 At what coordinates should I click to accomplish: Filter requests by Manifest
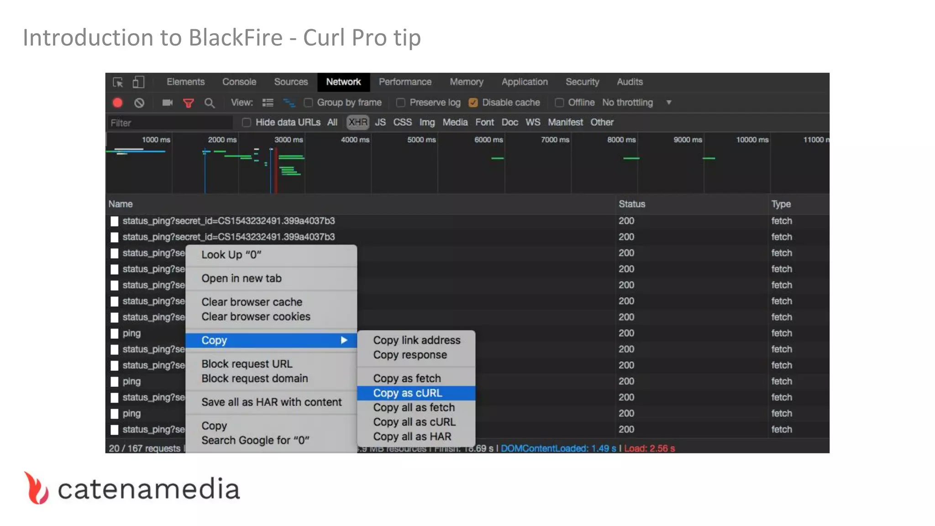(x=565, y=122)
